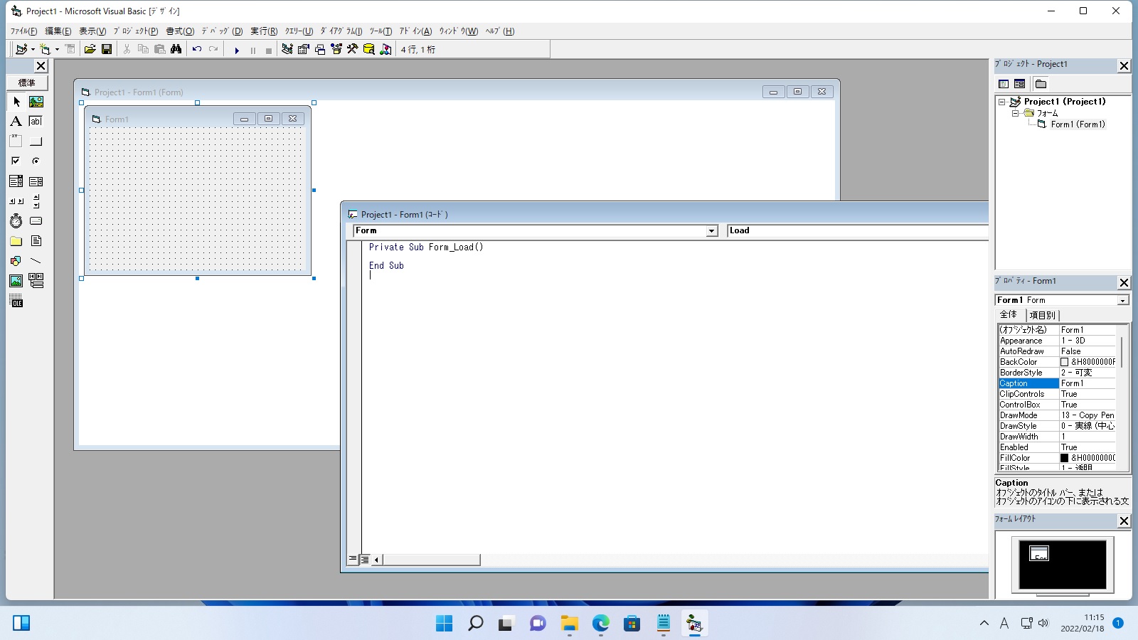This screenshot has height=640, width=1138.
Task: Select the Image tool in the toolbox
Action: pos(16,281)
